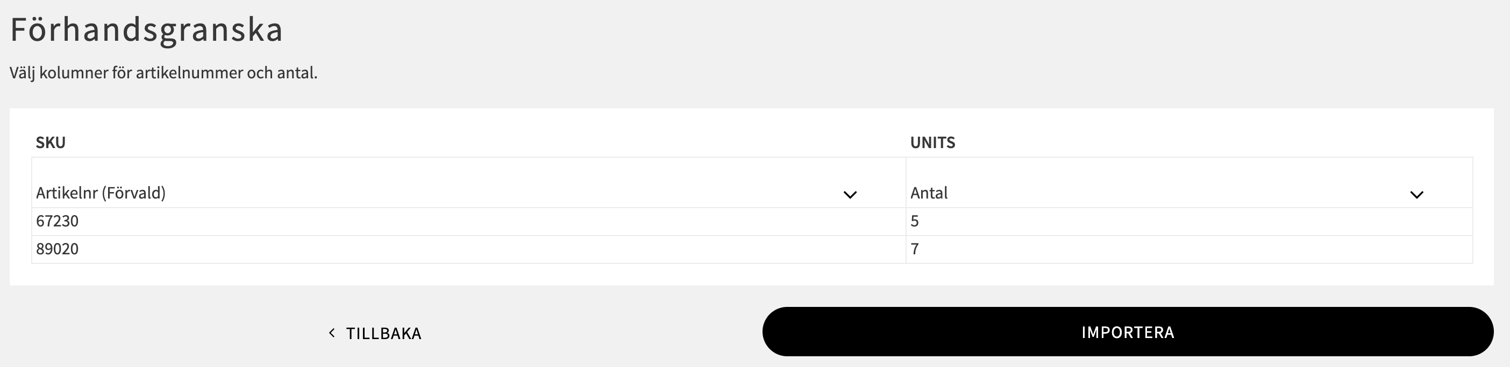Viewport: 1510px width, 367px height.
Task: Select the cell with article number 89020
Action: pyautogui.click(x=57, y=249)
